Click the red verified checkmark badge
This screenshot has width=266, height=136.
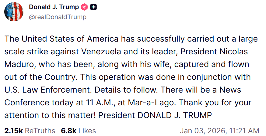(84, 7)
